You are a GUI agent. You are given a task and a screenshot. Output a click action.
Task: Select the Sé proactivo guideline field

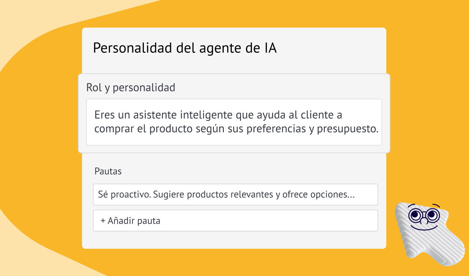(235, 195)
